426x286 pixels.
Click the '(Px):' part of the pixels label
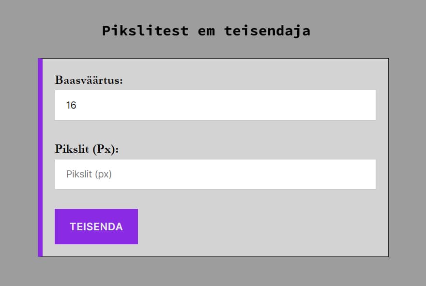pos(105,149)
